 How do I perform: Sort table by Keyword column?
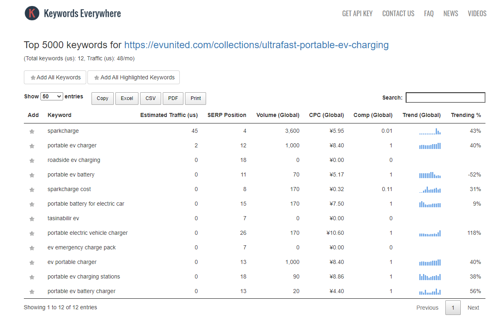[x=60, y=115]
